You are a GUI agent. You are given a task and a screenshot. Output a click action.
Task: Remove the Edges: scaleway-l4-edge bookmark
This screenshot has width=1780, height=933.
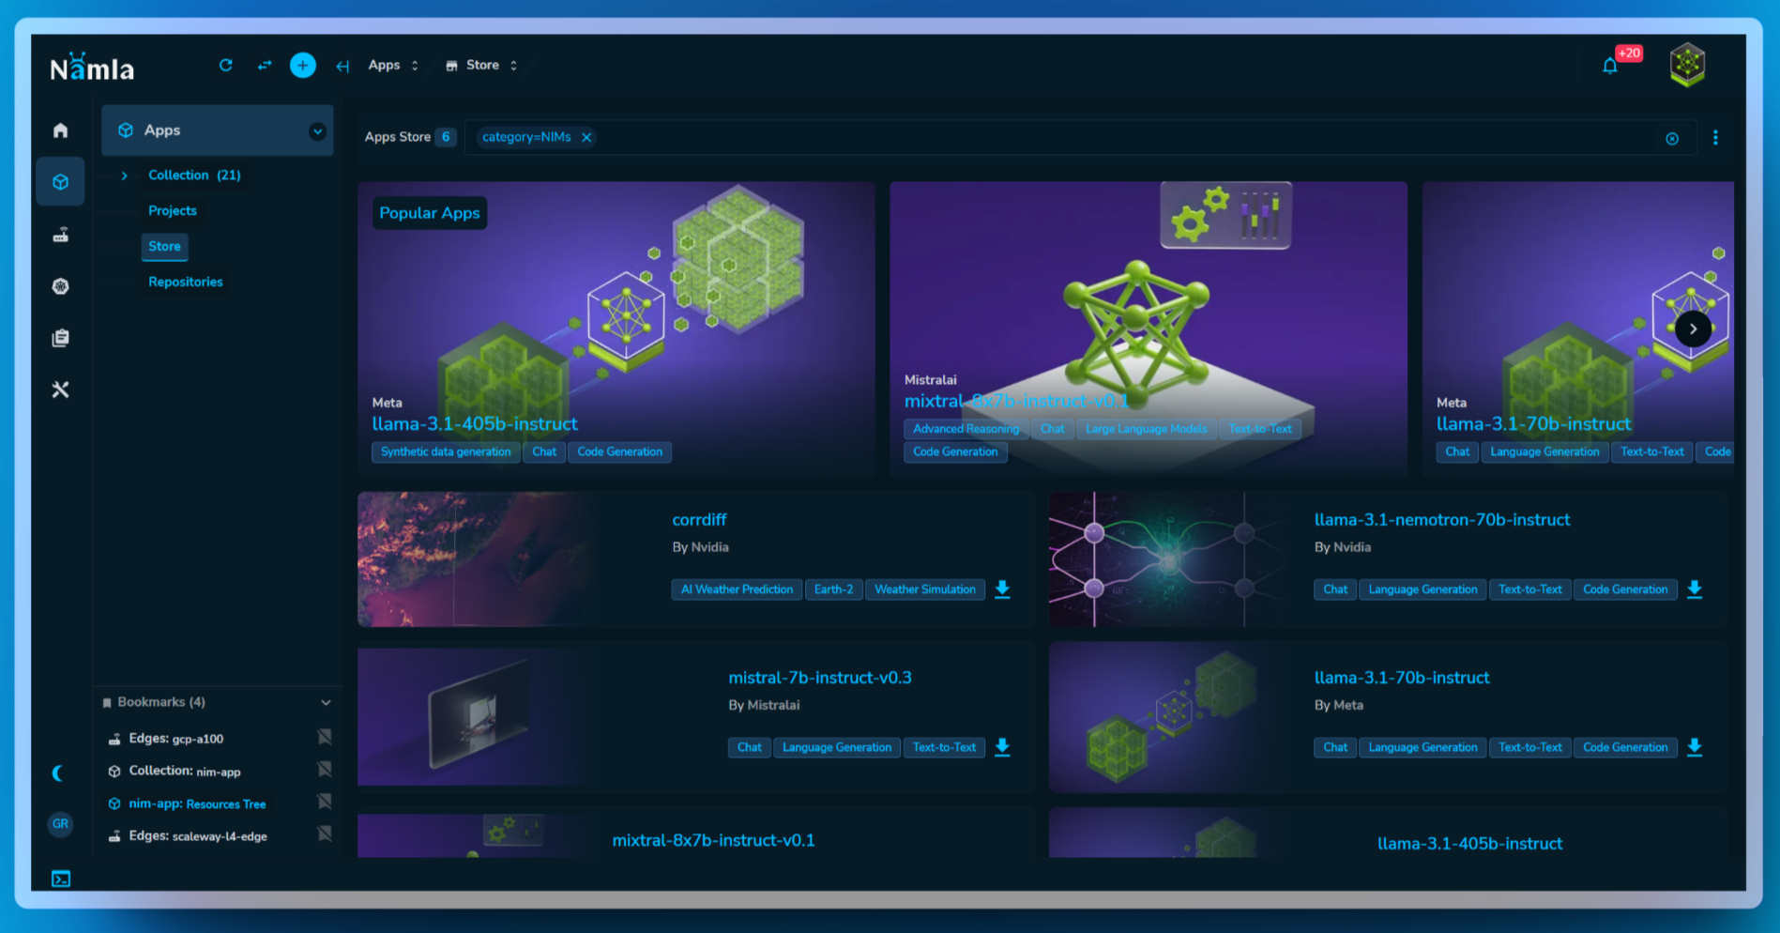coord(325,834)
